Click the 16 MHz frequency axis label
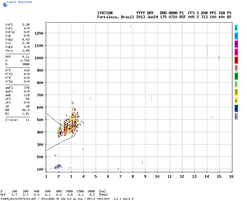The width and height of the screenshot is (247, 201). (x=231, y=177)
